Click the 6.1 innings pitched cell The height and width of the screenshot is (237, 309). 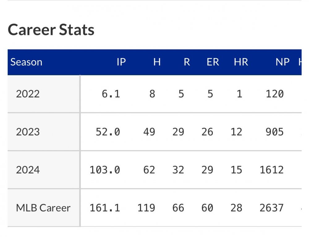click(111, 94)
